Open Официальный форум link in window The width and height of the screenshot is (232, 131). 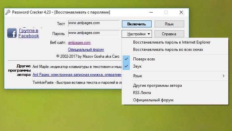coord(86,49)
